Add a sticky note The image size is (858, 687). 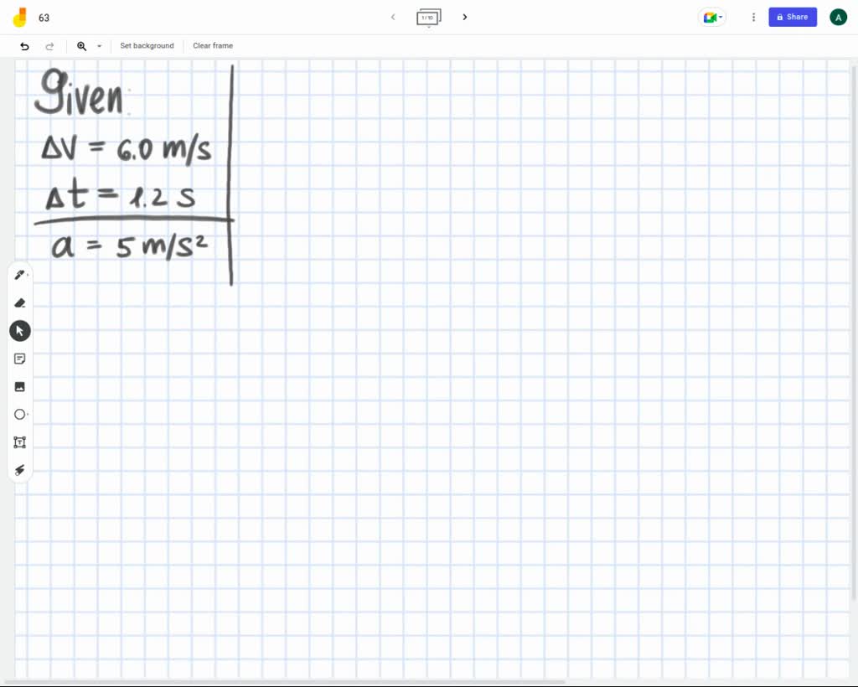19,359
